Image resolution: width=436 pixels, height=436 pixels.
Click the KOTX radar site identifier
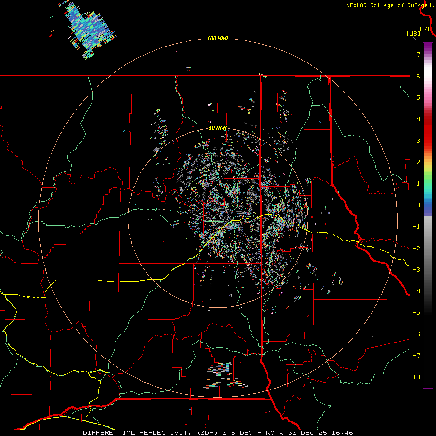[x=275, y=433]
